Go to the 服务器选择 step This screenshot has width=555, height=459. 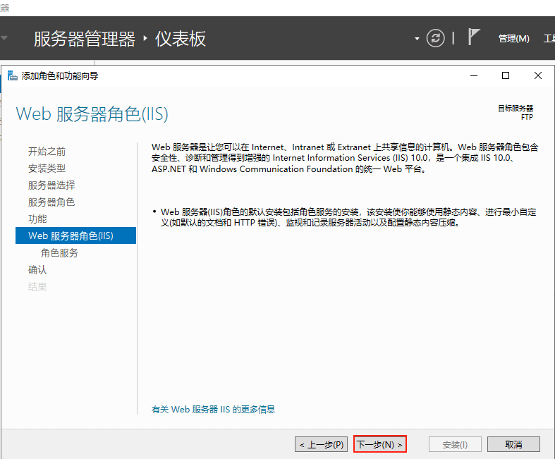pyautogui.click(x=51, y=185)
